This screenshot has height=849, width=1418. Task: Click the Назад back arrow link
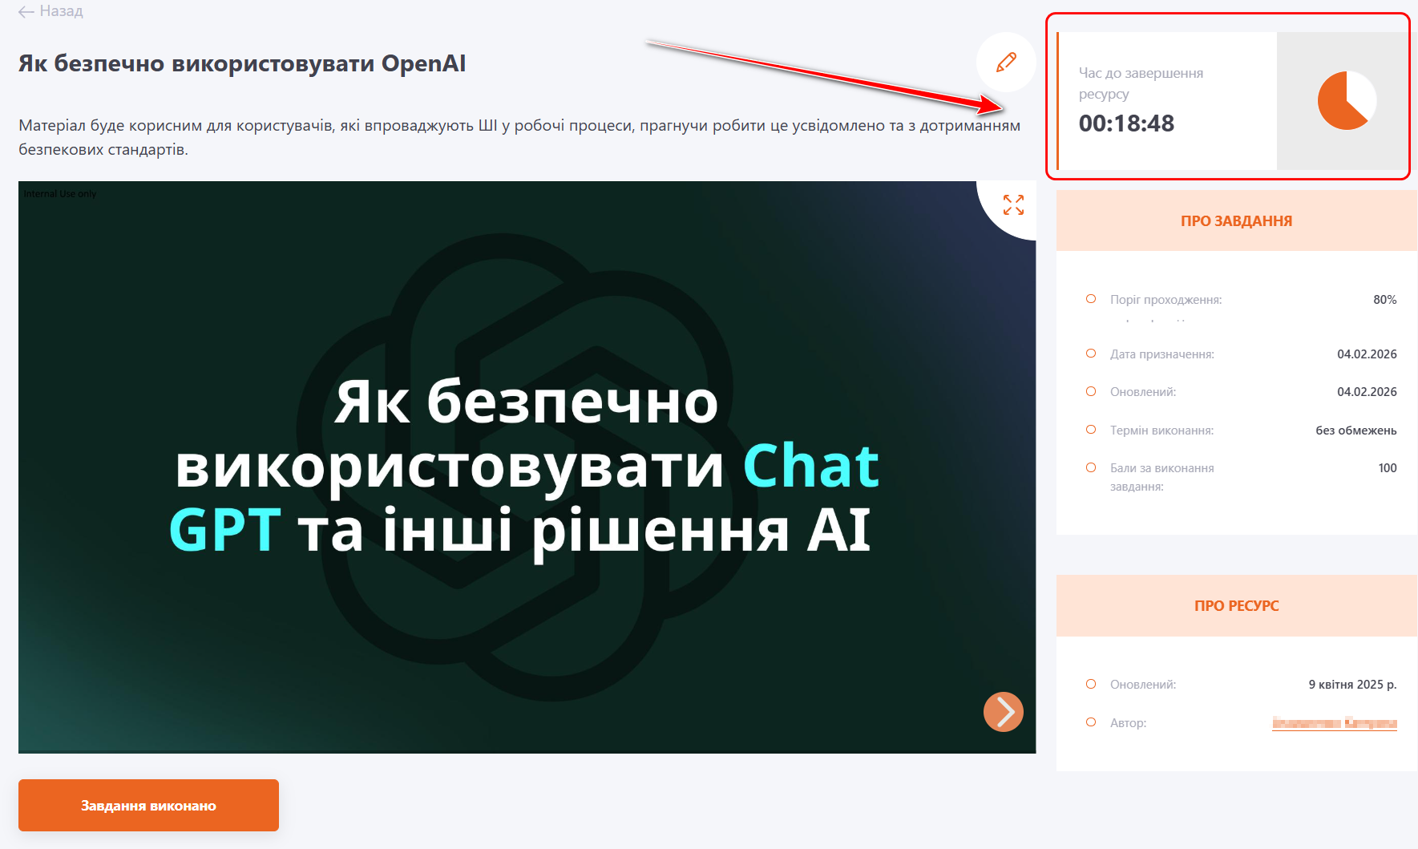click(x=50, y=11)
